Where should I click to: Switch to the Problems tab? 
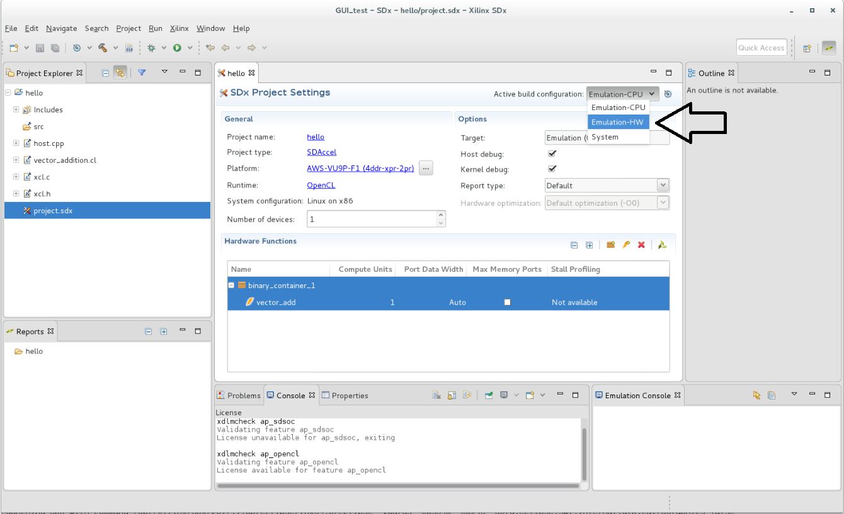pos(239,395)
